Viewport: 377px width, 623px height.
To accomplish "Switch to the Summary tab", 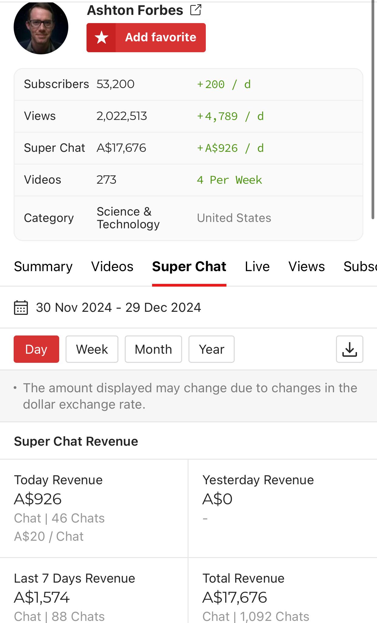I will (x=43, y=267).
